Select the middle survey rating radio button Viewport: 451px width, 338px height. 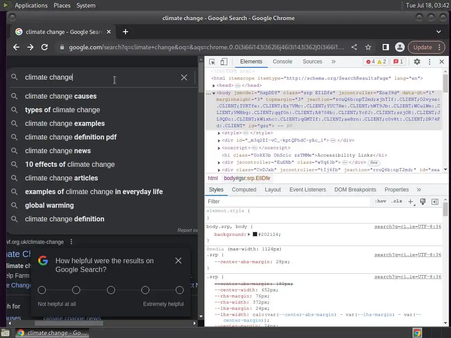click(111, 290)
